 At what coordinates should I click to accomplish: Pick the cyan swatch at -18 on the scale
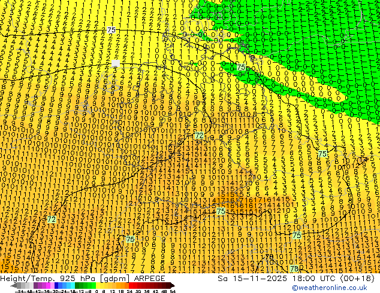point(73,285)
